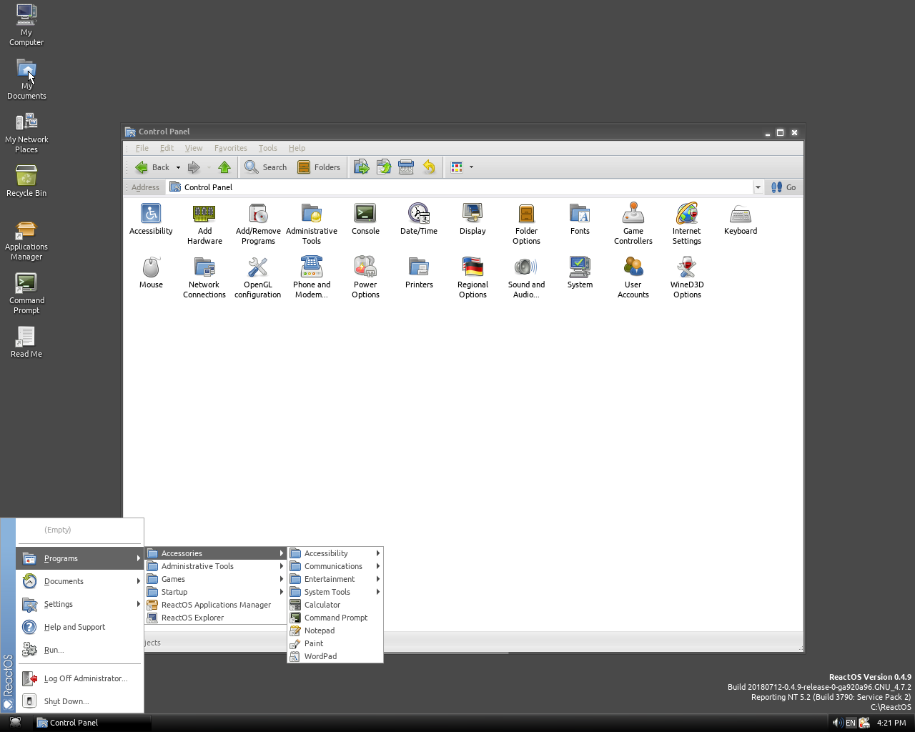Viewport: 915px width, 732px height.
Task: Open Recycle Bin on the desktop
Action: [26, 182]
